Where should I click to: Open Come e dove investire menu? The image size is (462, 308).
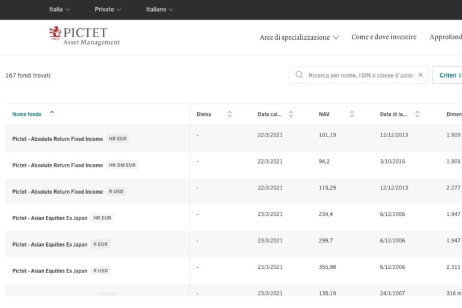384,37
